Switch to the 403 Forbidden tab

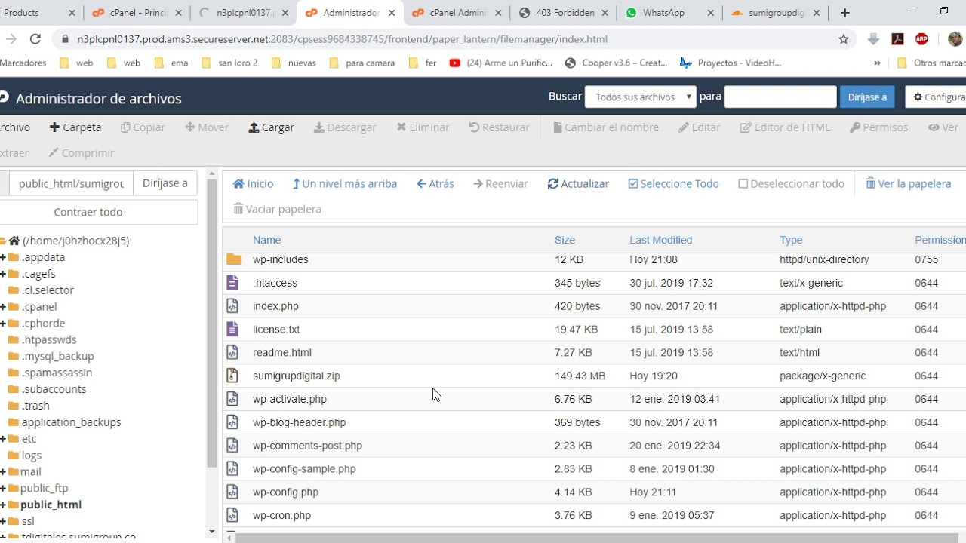pos(562,13)
